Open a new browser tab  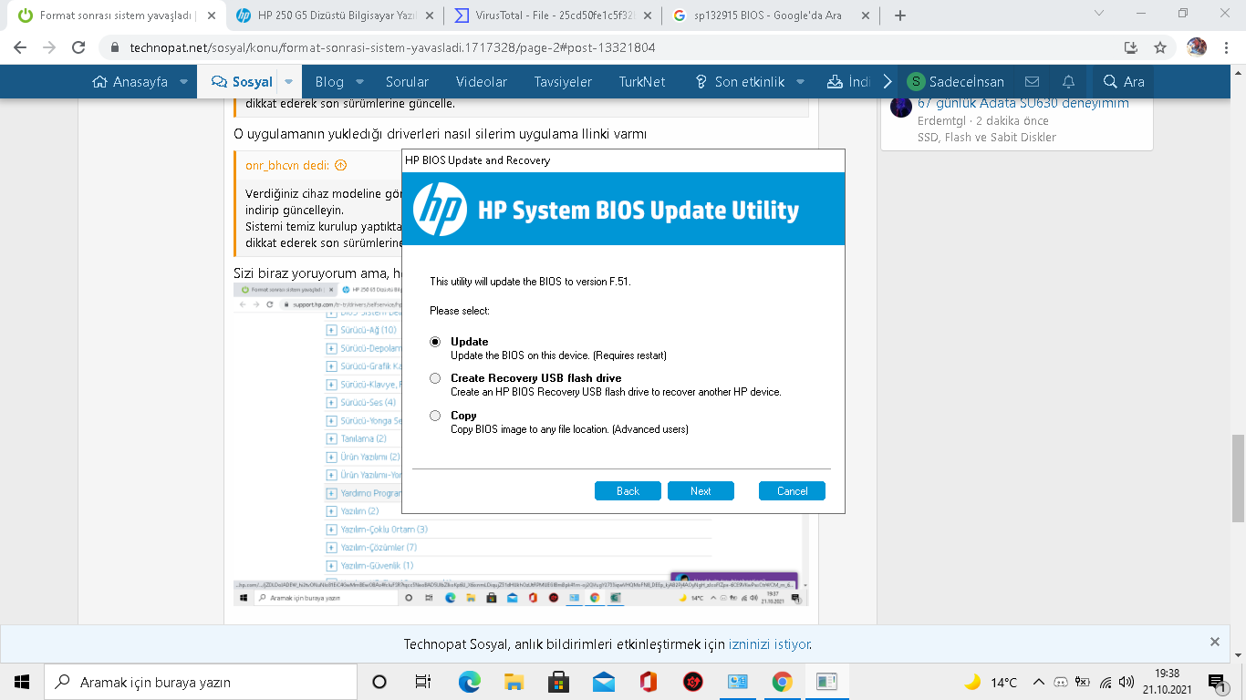[900, 15]
